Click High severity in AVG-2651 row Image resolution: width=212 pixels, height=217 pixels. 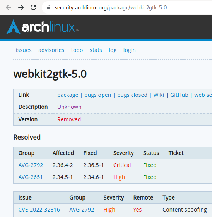119,177
